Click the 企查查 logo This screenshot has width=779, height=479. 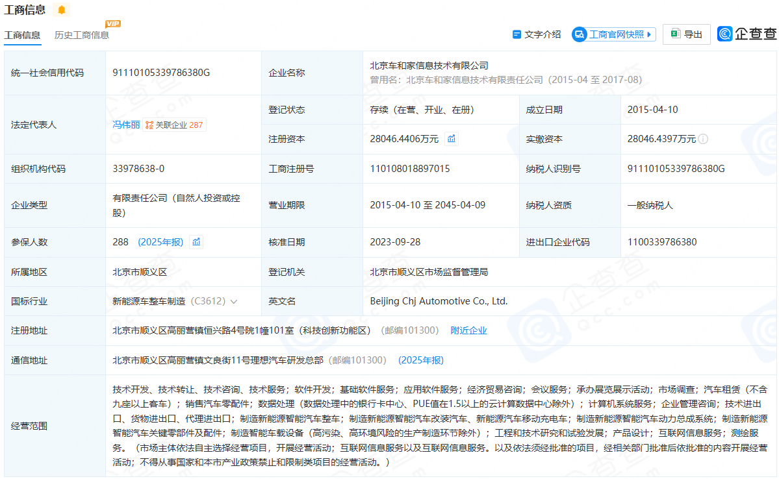pos(747,34)
